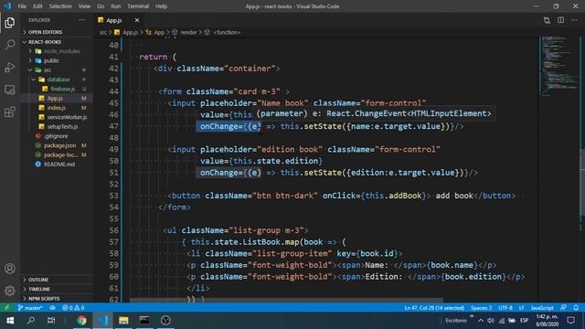Expand the Open Editors section

tap(57, 32)
